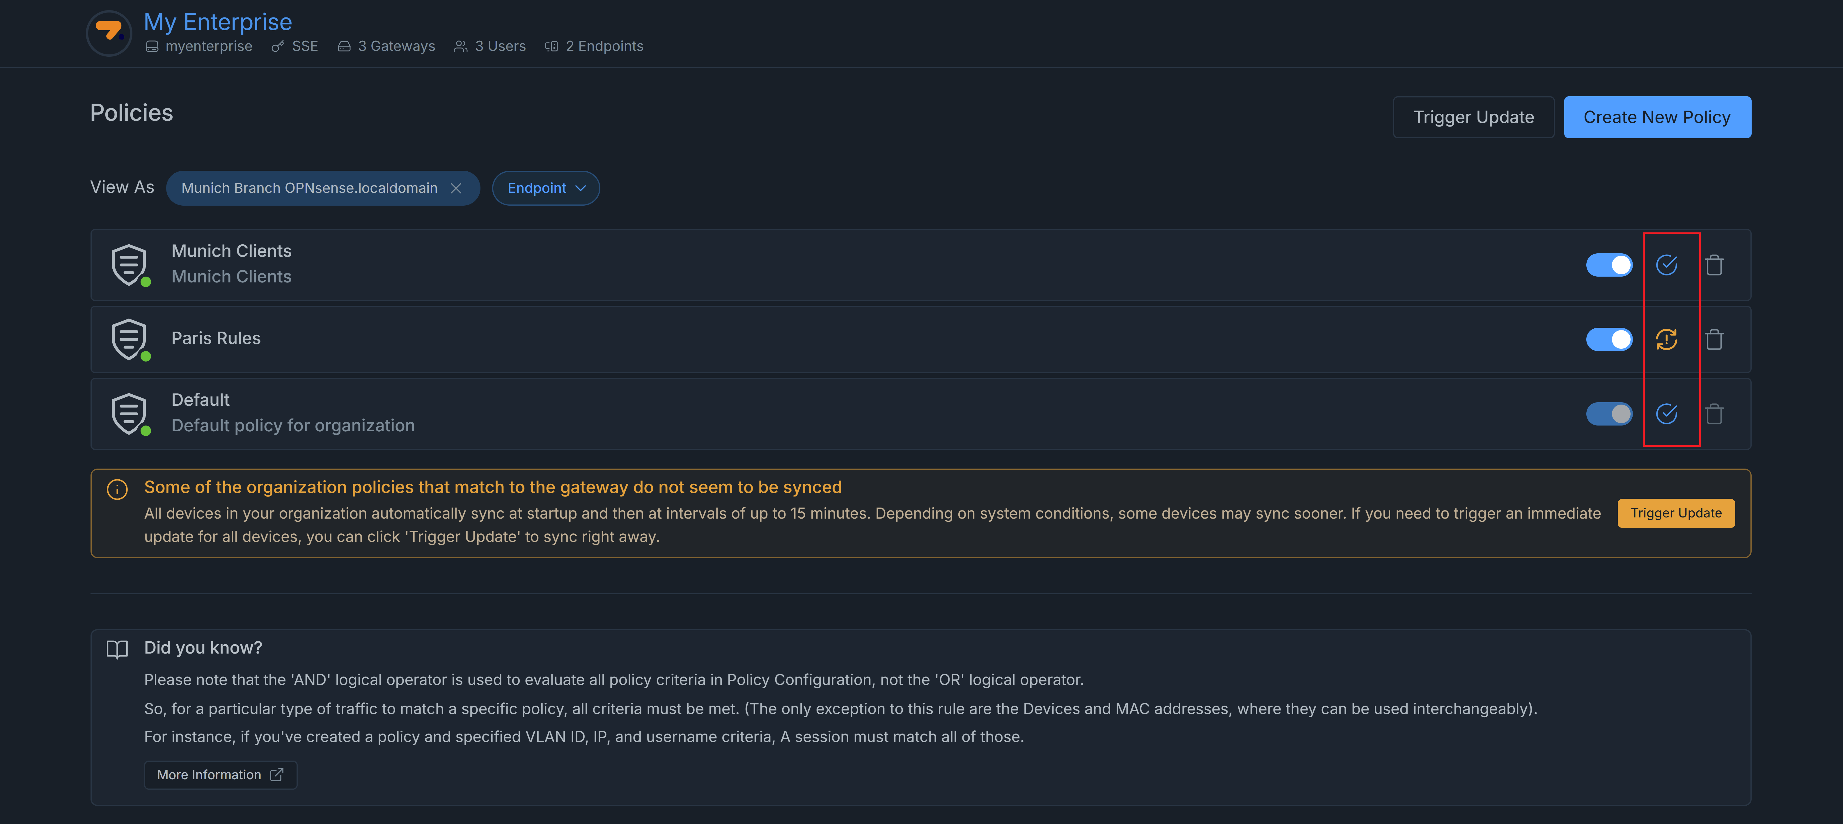Screen dimensions: 1843x824
Task: Click the out-of-sync warning icon for Paris Rules
Action: click(1666, 339)
